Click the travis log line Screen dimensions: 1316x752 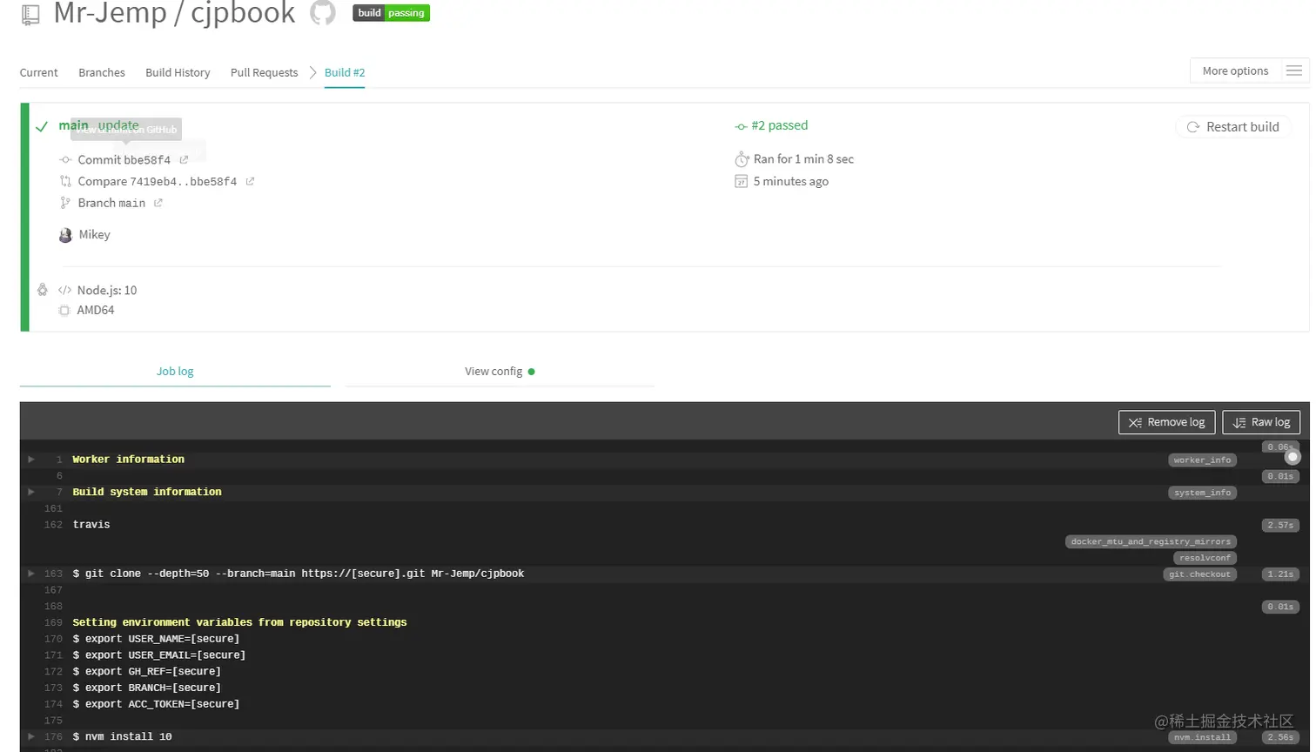(91, 525)
